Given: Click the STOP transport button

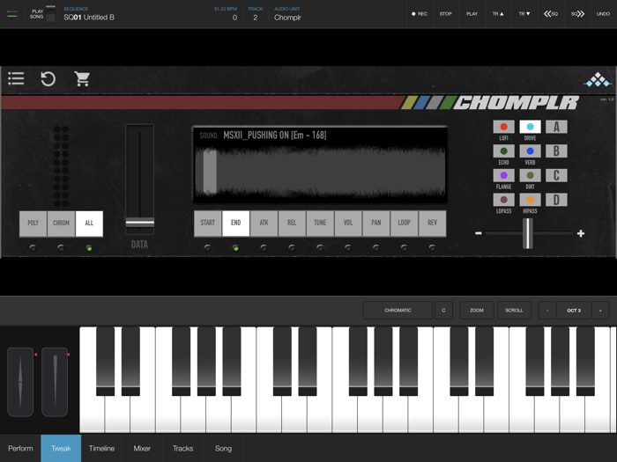Looking at the screenshot, I should click(x=445, y=14).
